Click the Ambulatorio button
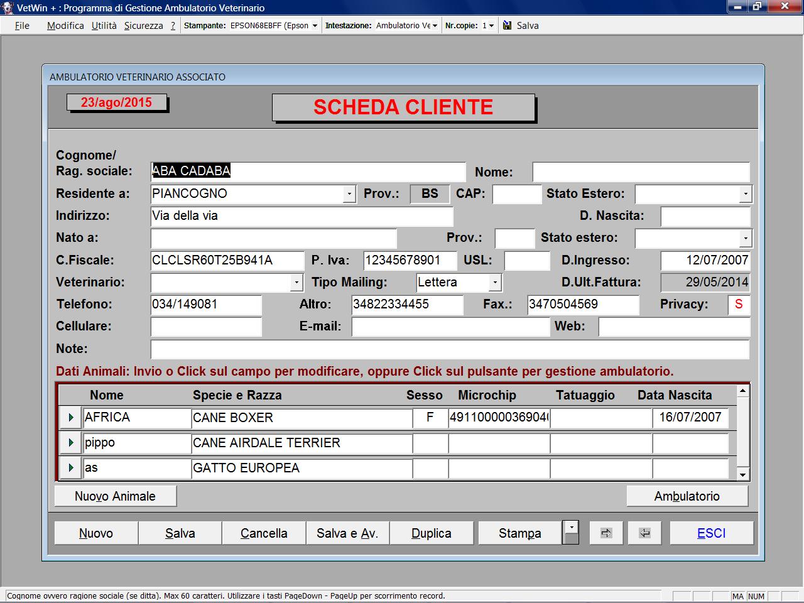Image resolution: width=804 pixels, height=603 pixels. (x=687, y=496)
